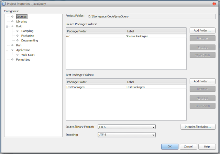Click the Documenting node bullet icon
The height and width of the screenshot is (154, 220).
point(18,40)
